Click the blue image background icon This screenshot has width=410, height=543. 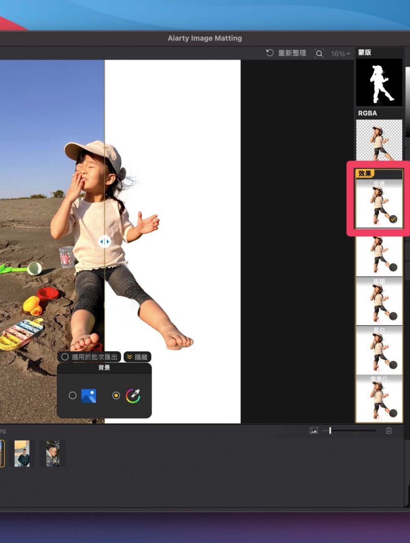point(89,395)
